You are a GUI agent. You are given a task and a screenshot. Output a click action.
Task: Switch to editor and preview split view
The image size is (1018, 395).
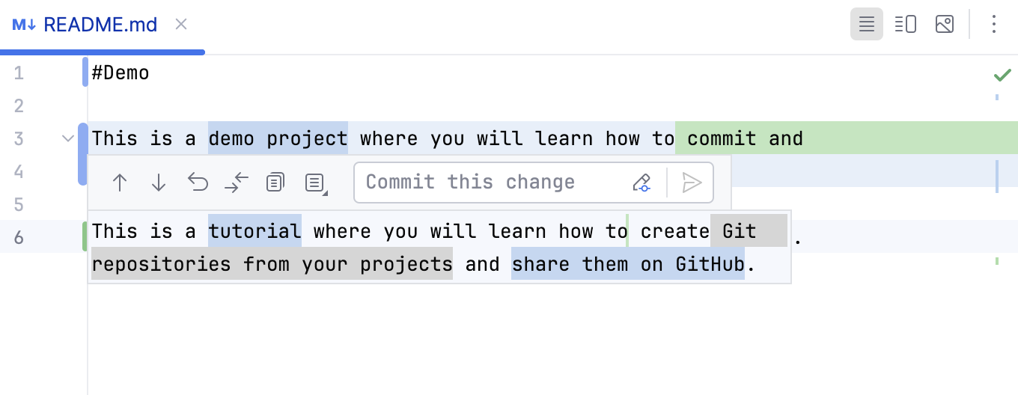pyautogui.click(x=906, y=25)
